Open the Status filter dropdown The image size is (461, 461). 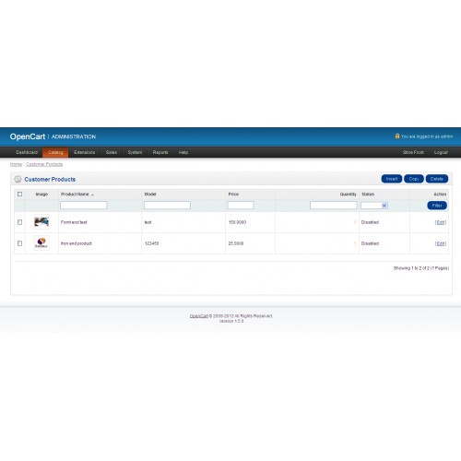(374, 206)
